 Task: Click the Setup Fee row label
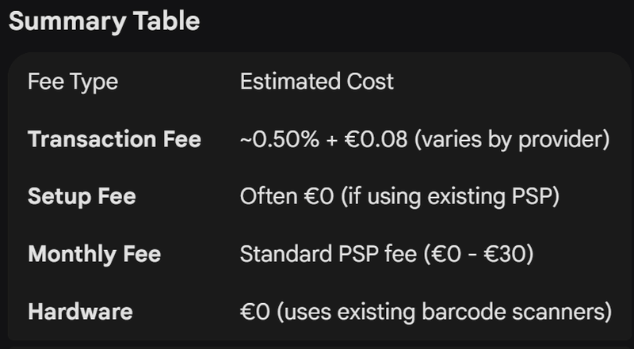[x=82, y=196]
